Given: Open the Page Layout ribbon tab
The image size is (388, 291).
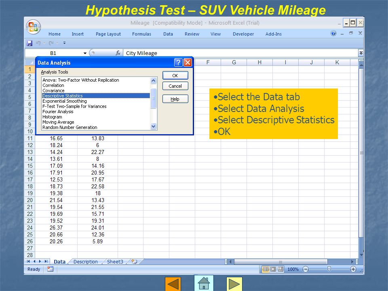Looking at the screenshot, I should (108, 34).
